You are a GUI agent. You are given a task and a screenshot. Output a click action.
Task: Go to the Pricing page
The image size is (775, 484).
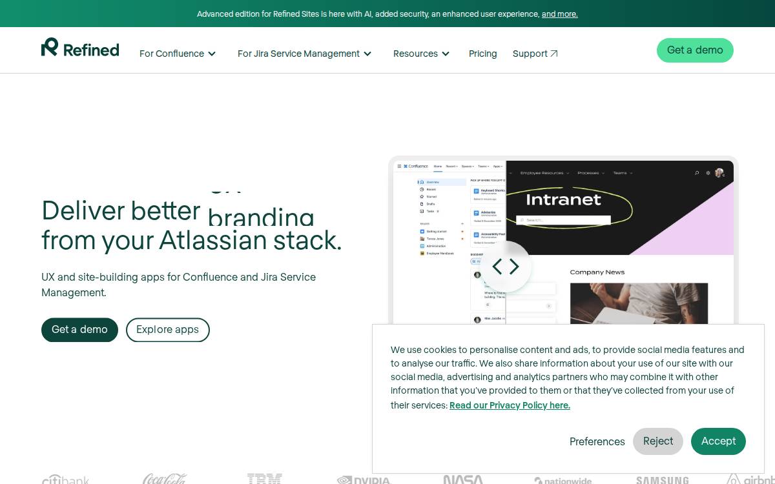point(483,54)
